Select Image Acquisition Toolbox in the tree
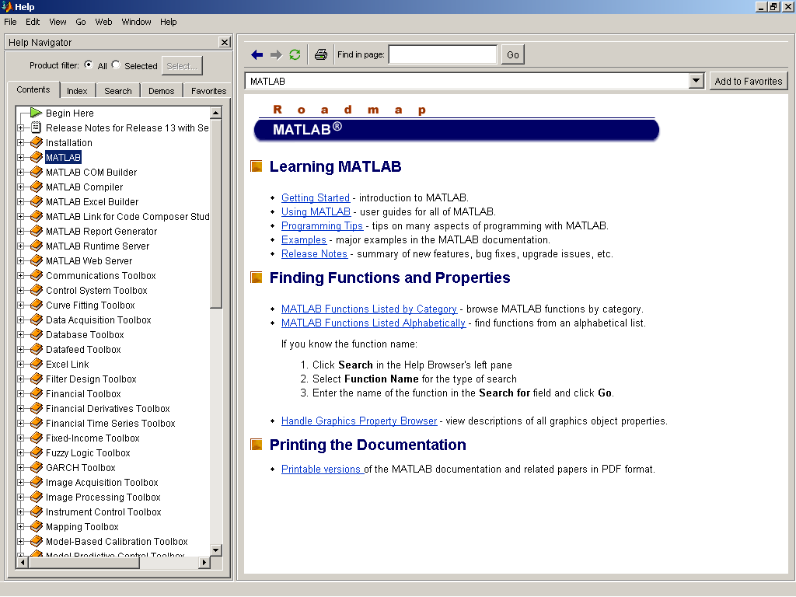 click(x=102, y=482)
